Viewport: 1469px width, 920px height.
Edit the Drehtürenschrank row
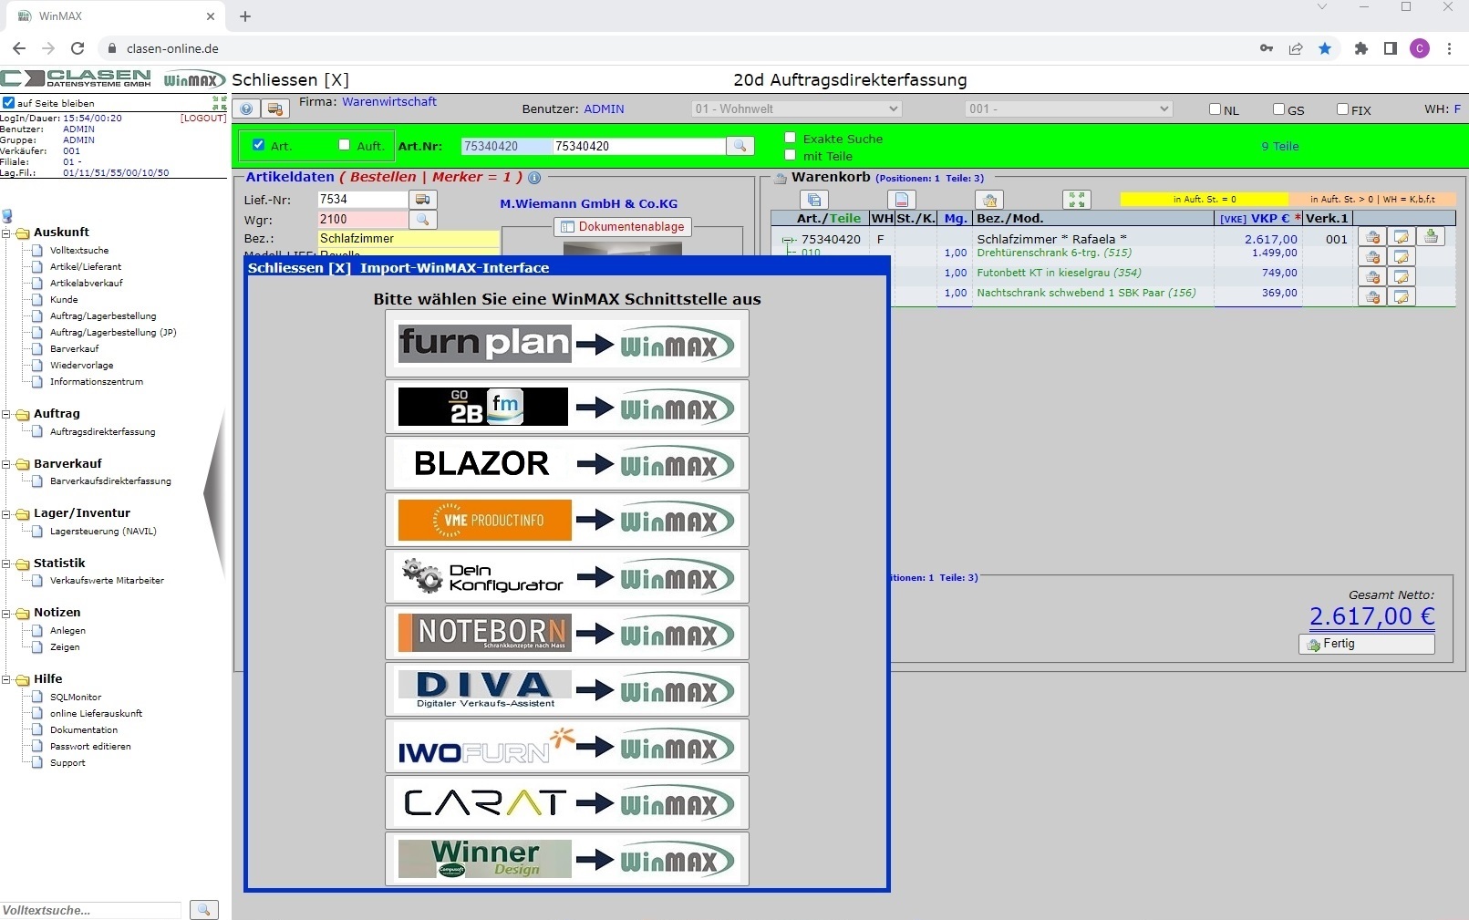click(1401, 256)
